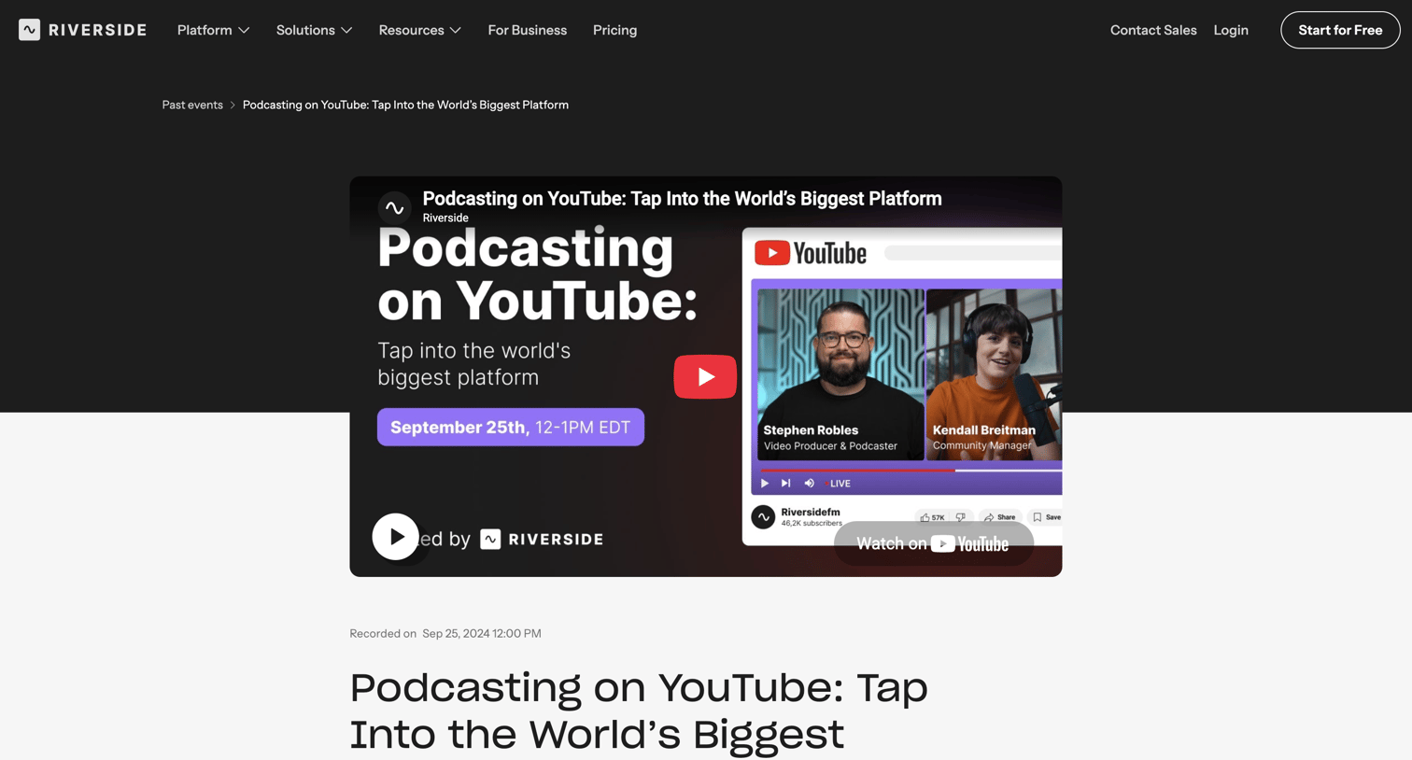Expand the Resources dropdown
The width and height of the screenshot is (1412, 760).
point(419,30)
